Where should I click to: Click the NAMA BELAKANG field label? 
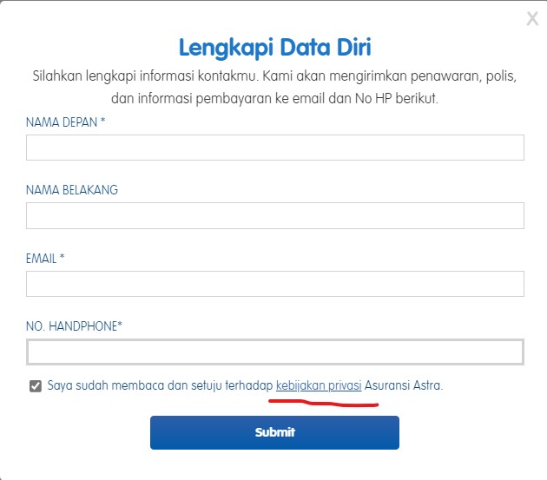[72, 190]
